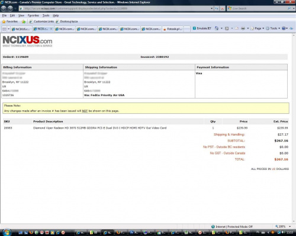Click the page vertical scrollbar
The width and height of the screenshot is (296, 236).
pos(294,128)
